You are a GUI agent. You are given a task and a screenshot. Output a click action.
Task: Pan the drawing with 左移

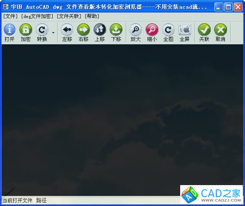point(67,33)
